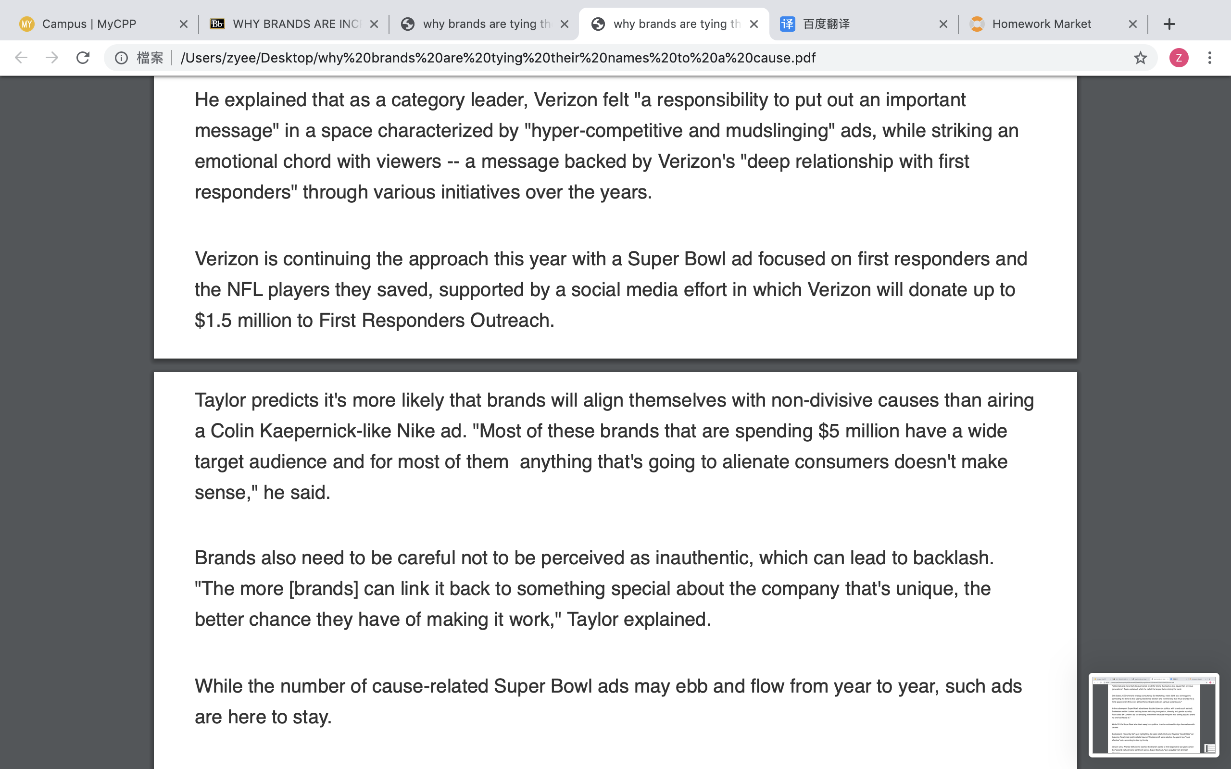Switch to WHY BRANDS ARE INC tab
The height and width of the screenshot is (769, 1231).
[x=294, y=24]
